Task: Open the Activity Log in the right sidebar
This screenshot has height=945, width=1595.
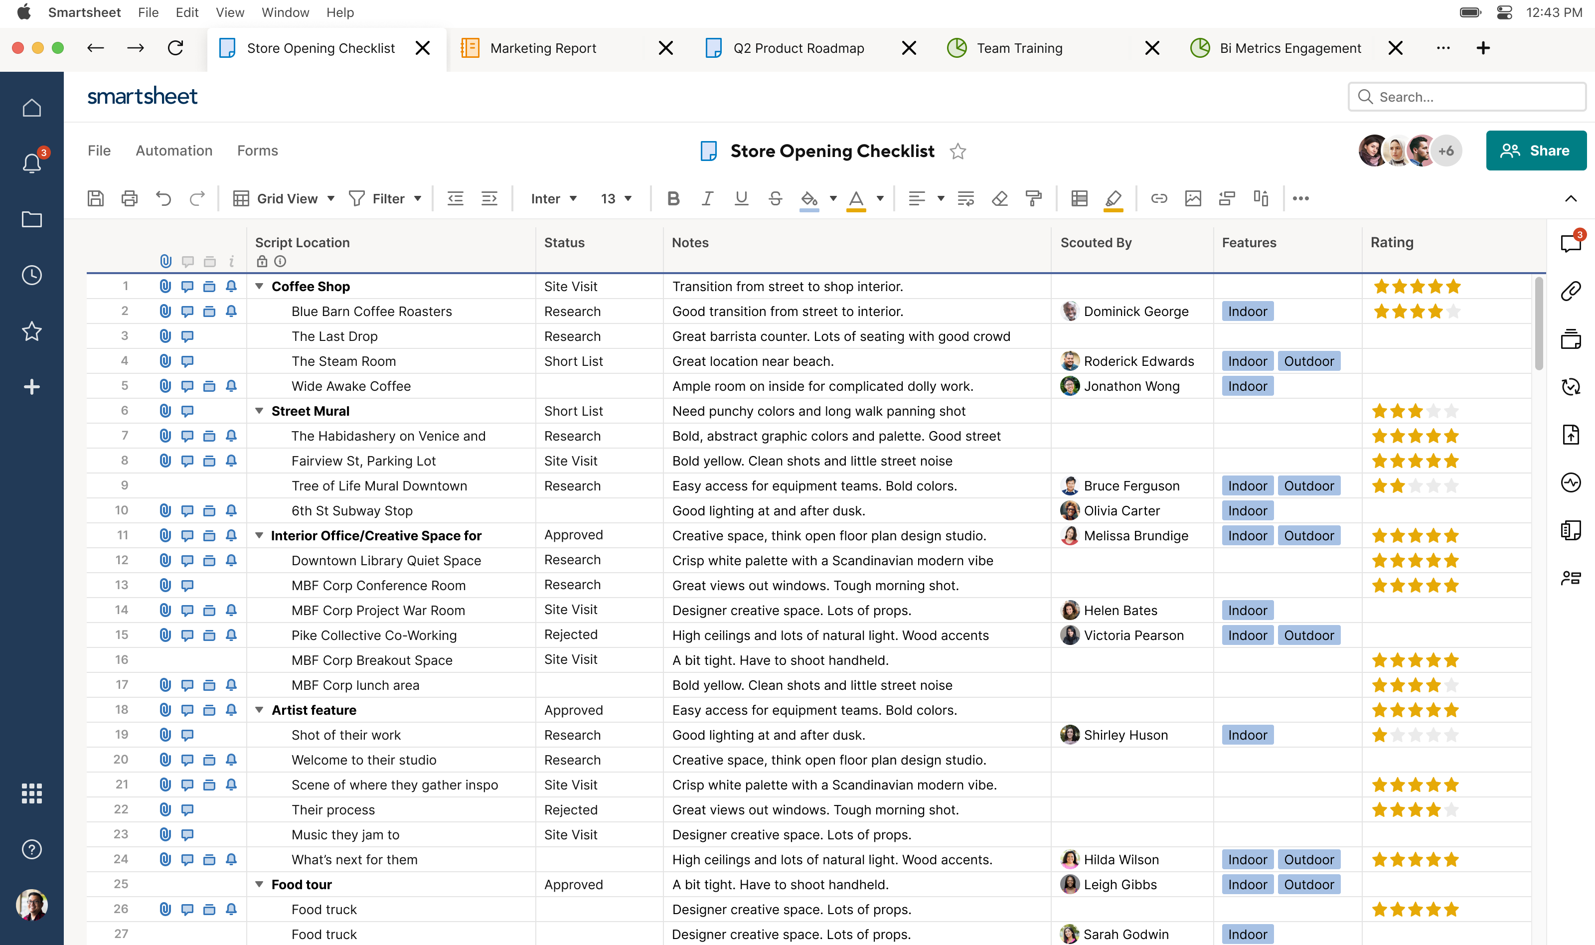Action: tap(1570, 482)
